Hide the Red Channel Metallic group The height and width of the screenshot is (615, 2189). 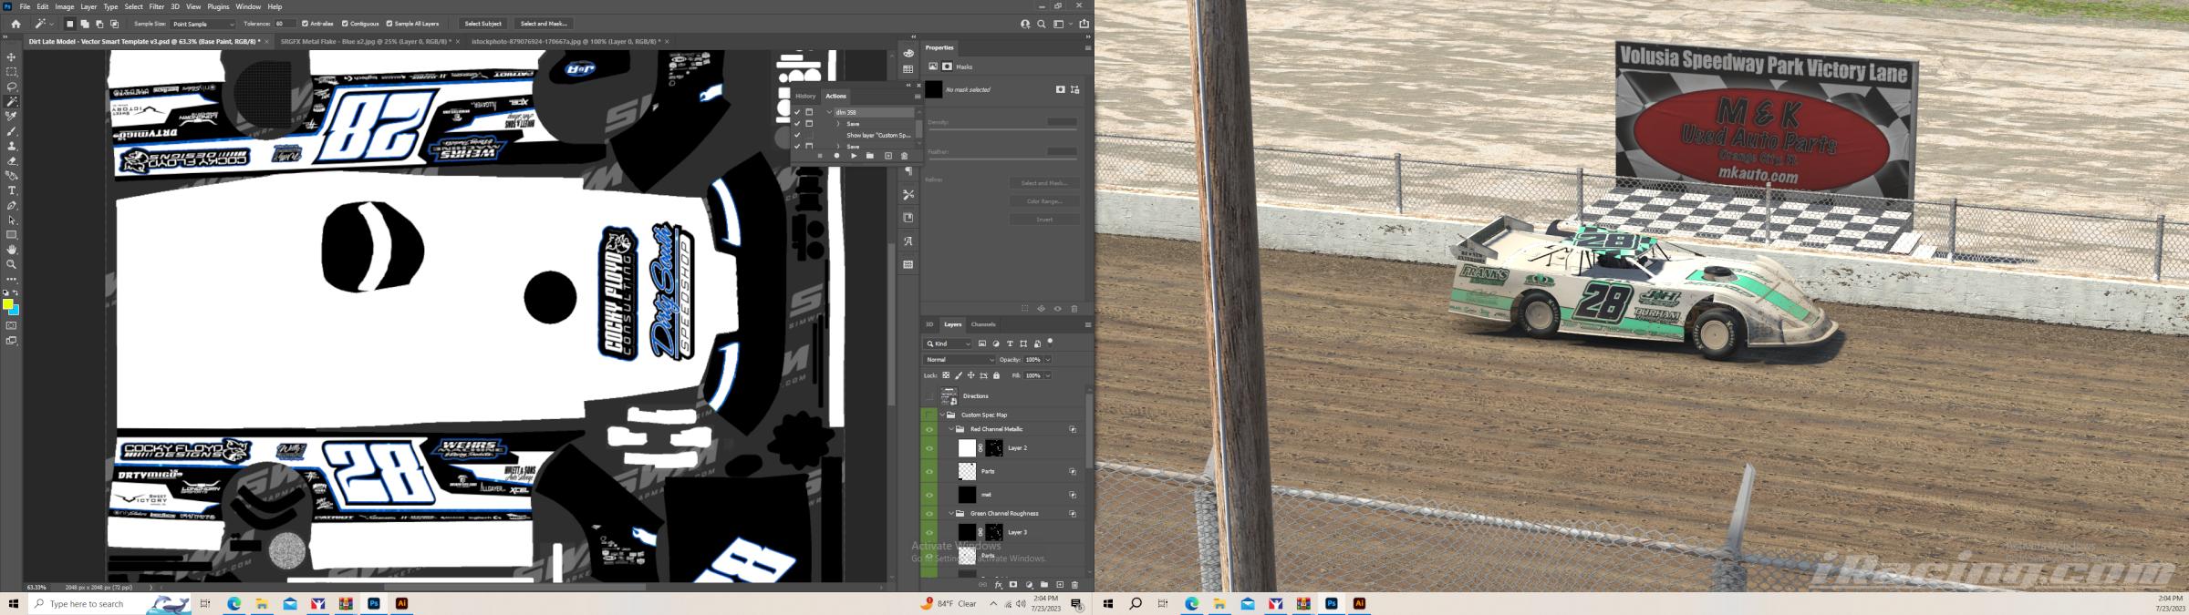[x=929, y=429]
